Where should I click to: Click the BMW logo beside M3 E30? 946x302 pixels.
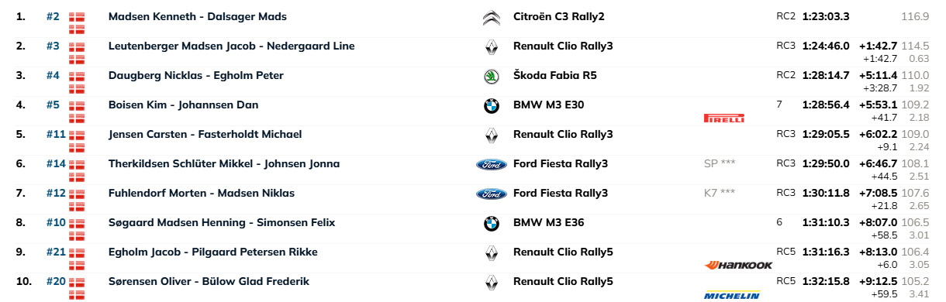491,105
